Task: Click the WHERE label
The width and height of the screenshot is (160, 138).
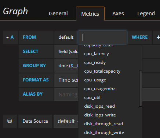Action: [x=139, y=37]
